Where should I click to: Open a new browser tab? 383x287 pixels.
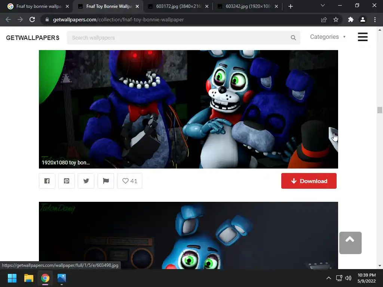tap(290, 6)
